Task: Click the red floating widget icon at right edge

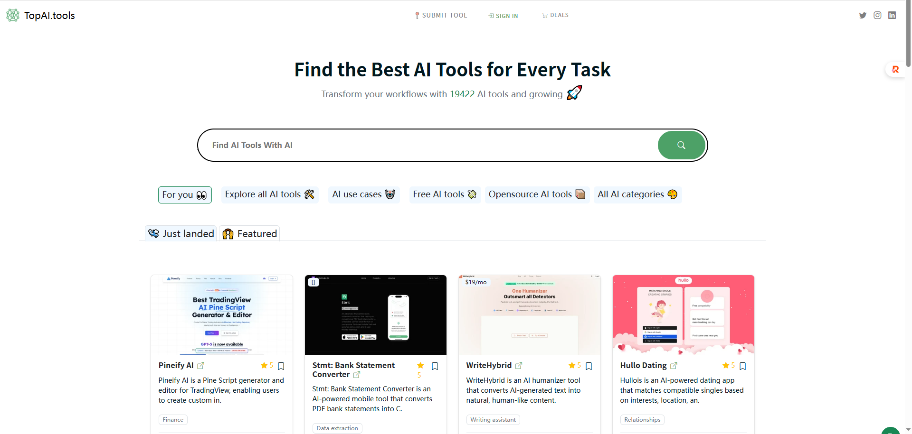Action: (895, 70)
